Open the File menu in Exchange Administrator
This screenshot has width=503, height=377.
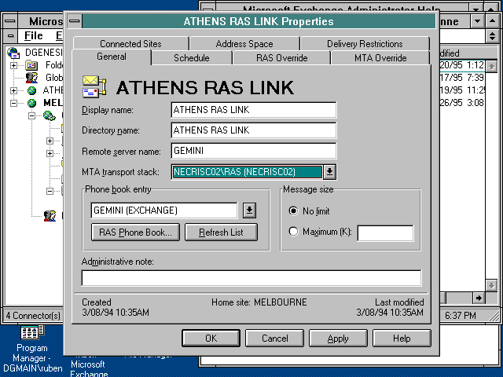tap(33, 35)
